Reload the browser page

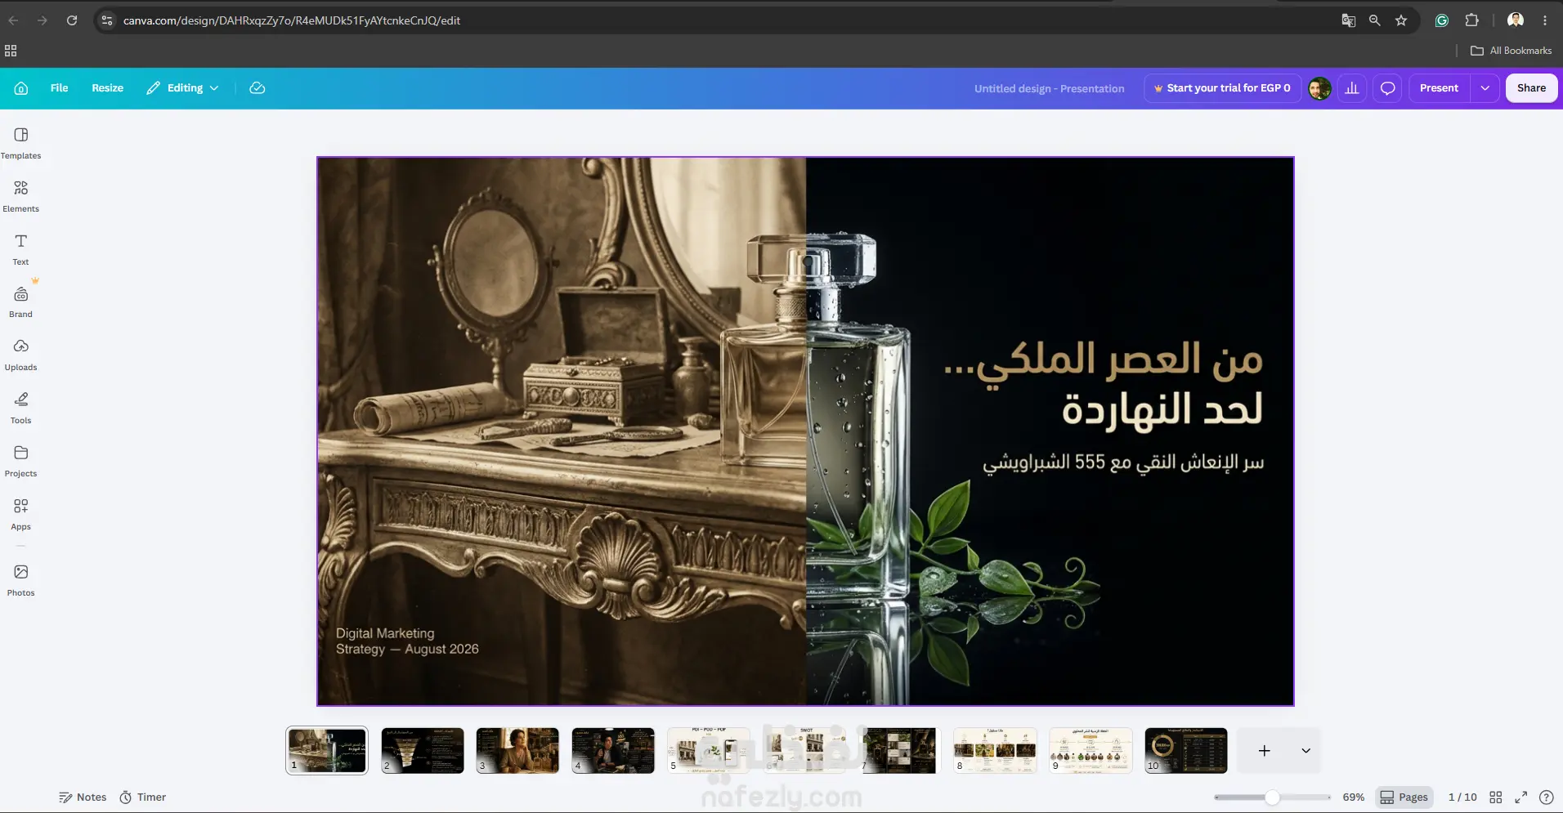(x=72, y=20)
